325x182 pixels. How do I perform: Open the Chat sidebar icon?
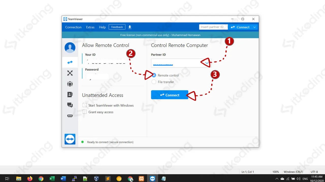[x=70, y=105]
